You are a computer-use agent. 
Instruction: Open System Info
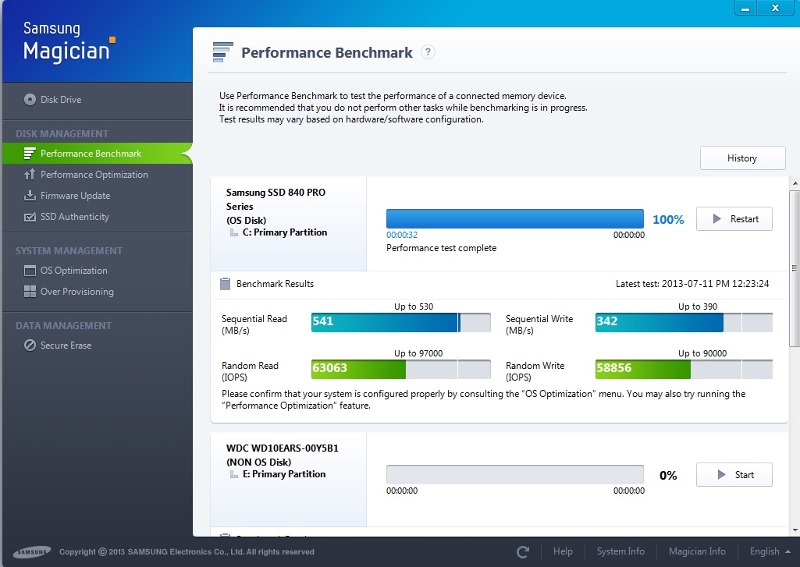[x=620, y=551]
